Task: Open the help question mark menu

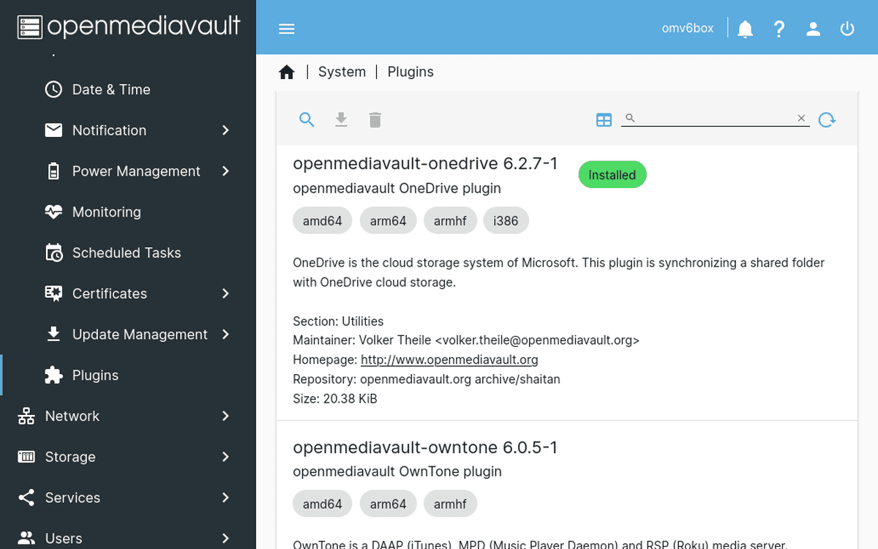Action: (x=779, y=29)
